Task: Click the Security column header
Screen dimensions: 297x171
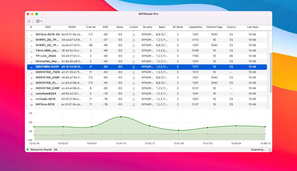Action: point(147,27)
